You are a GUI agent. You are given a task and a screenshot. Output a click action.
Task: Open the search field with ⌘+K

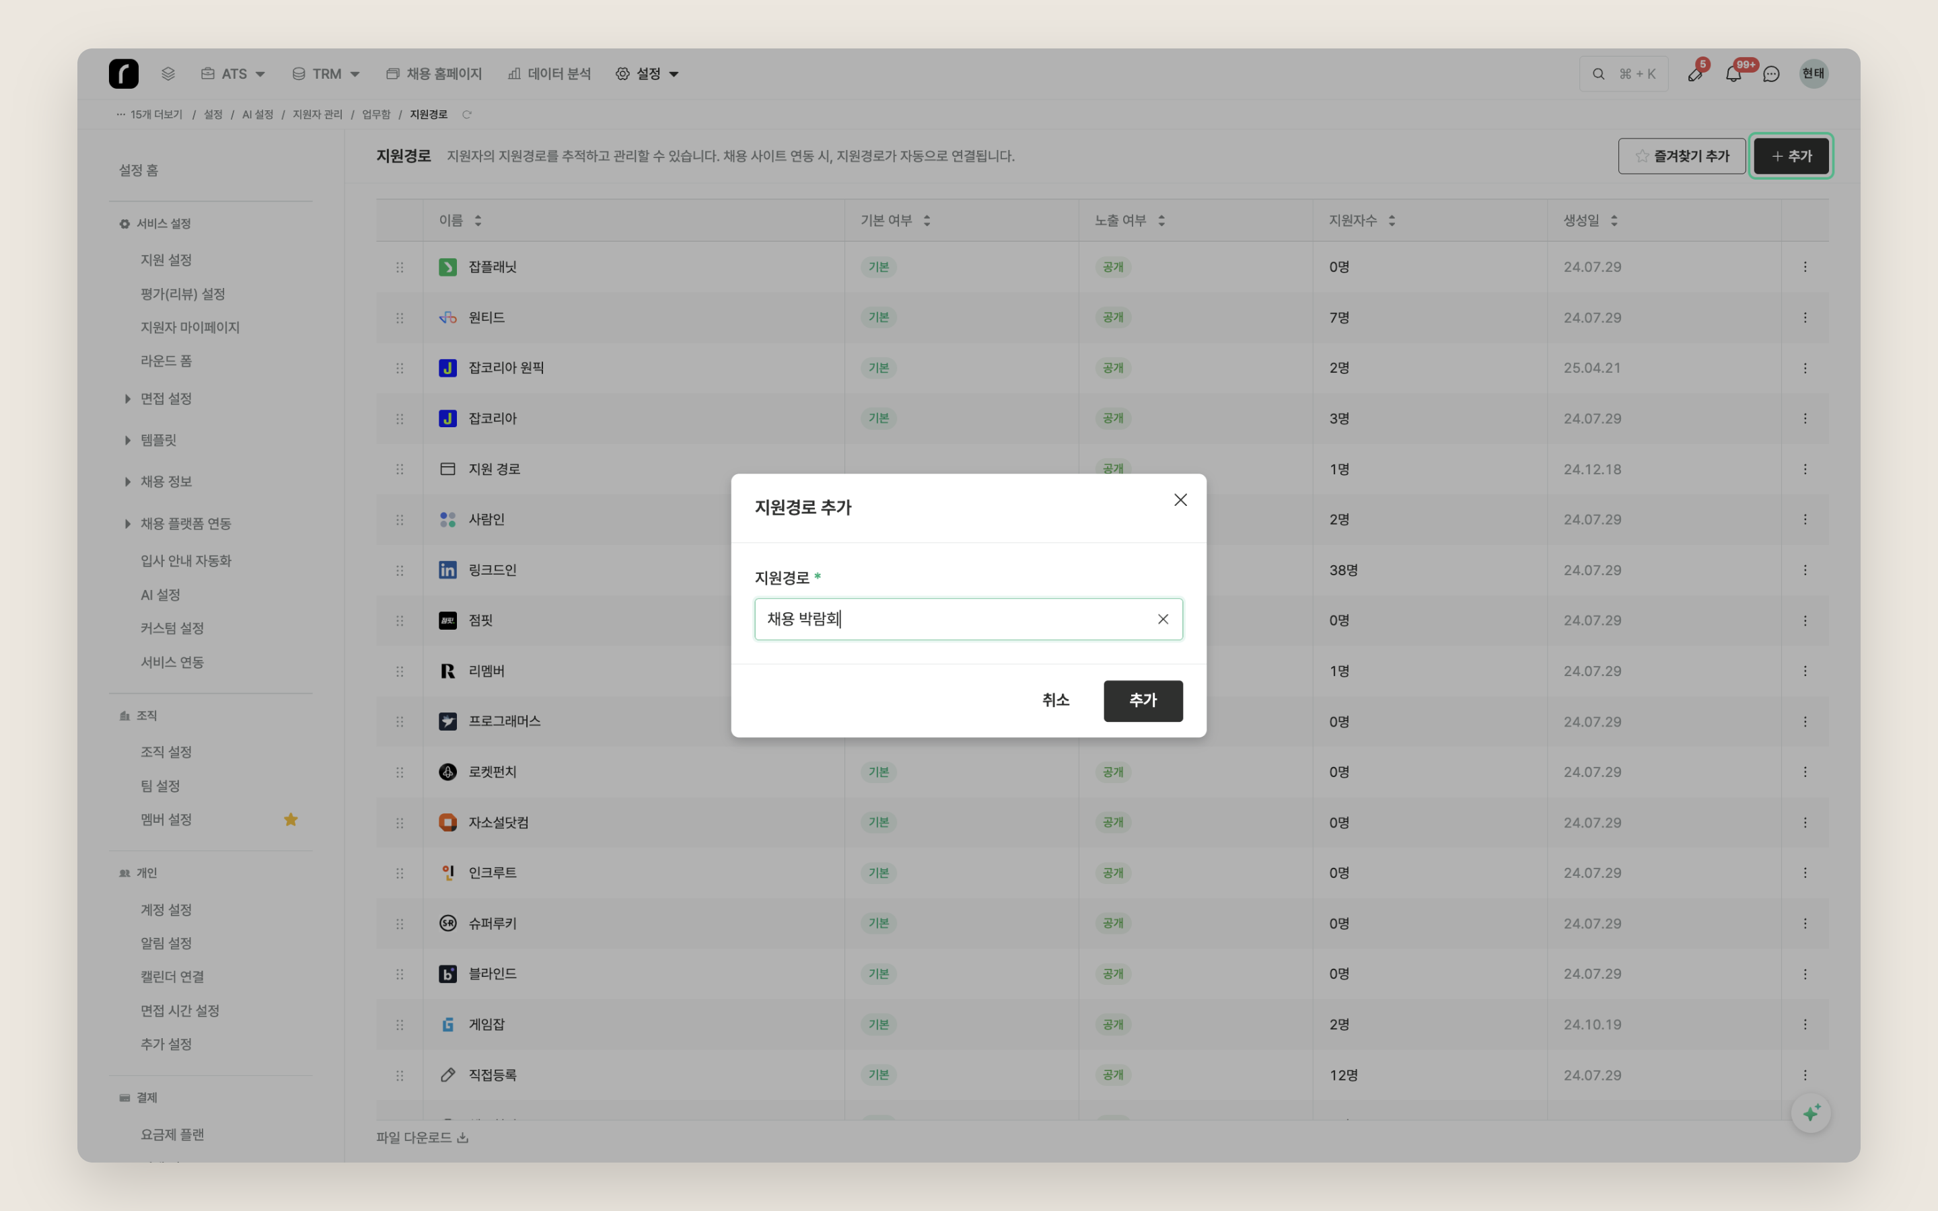pos(1623,74)
